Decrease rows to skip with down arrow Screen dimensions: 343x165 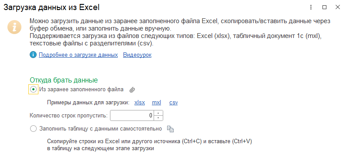[x=158, y=118]
